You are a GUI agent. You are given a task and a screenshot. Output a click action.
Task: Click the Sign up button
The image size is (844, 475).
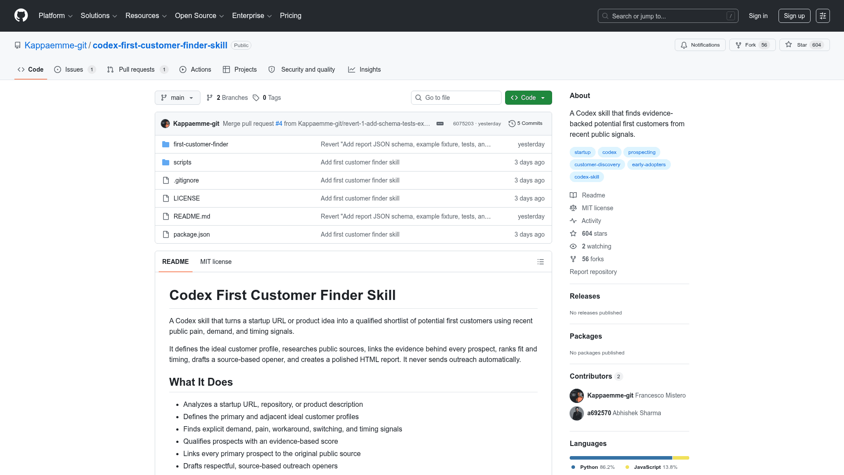pyautogui.click(x=794, y=16)
